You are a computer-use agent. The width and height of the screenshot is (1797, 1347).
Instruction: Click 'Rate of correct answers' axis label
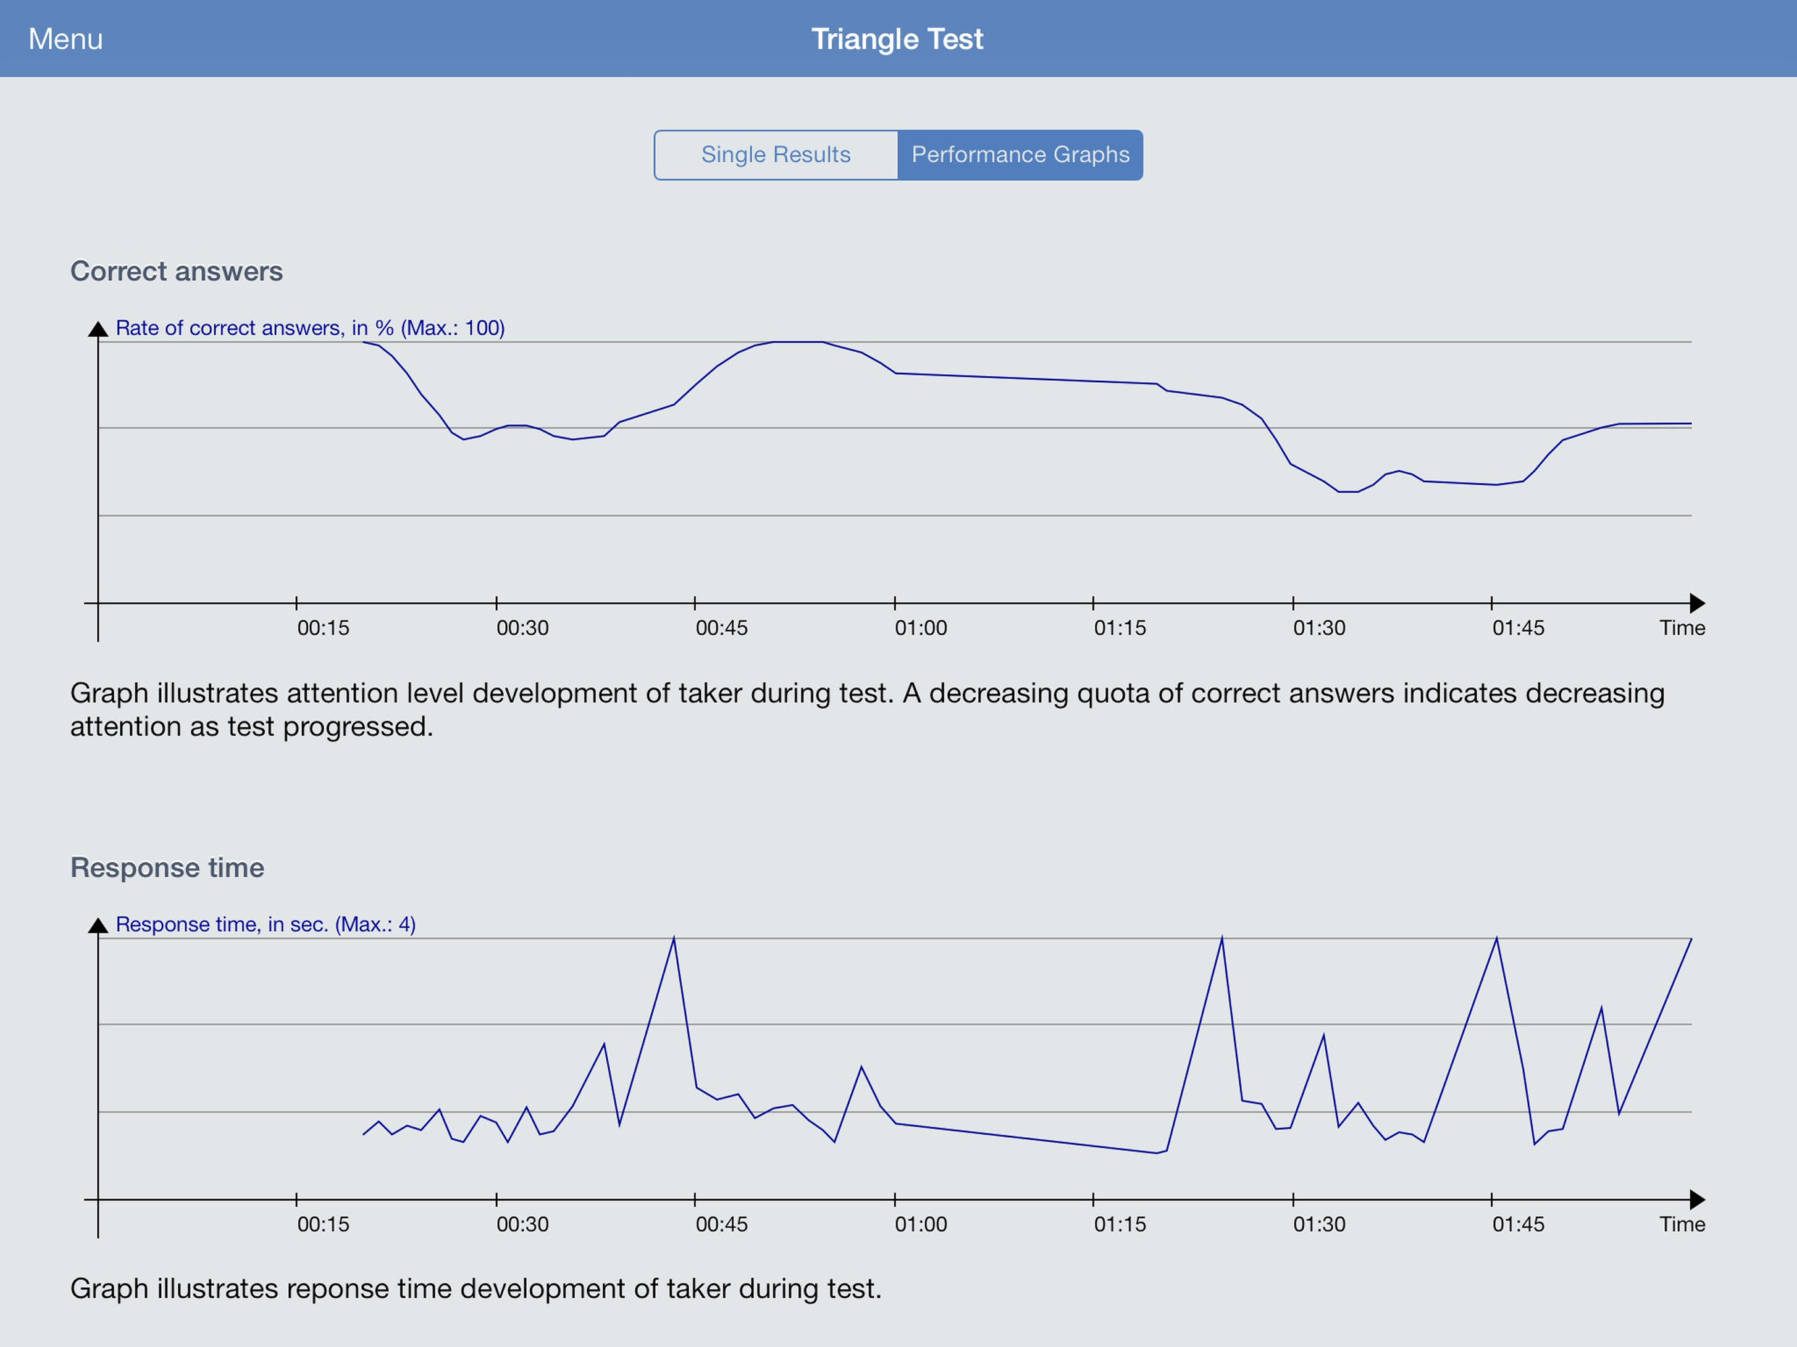pyautogui.click(x=310, y=328)
